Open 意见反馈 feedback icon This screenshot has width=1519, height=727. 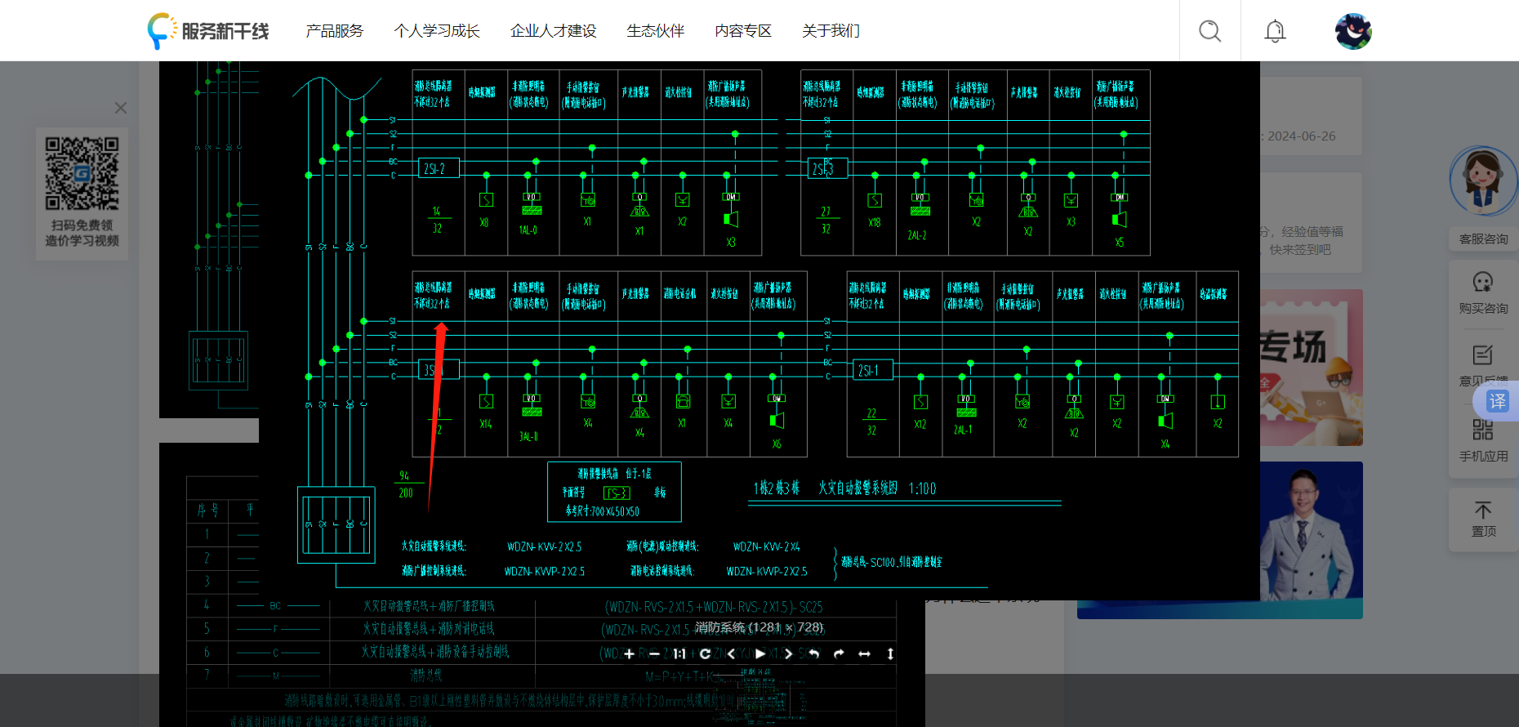click(1483, 364)
